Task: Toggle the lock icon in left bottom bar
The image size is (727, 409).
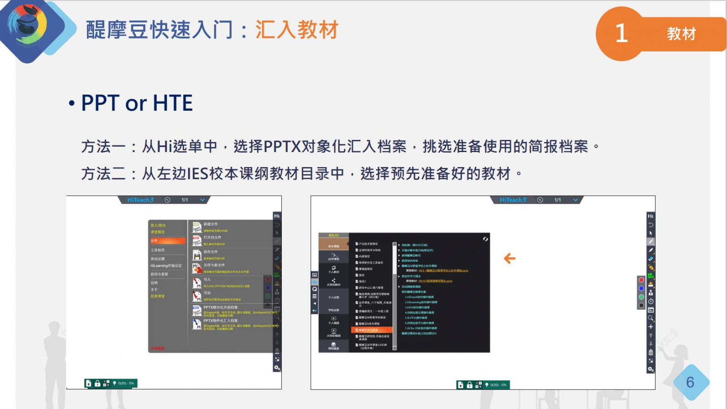Action: click(97, 384)
